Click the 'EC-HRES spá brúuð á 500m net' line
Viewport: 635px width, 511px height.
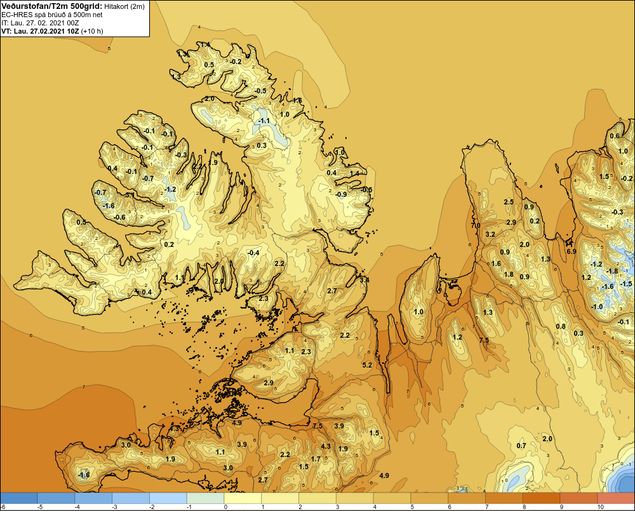coord(52,15)
